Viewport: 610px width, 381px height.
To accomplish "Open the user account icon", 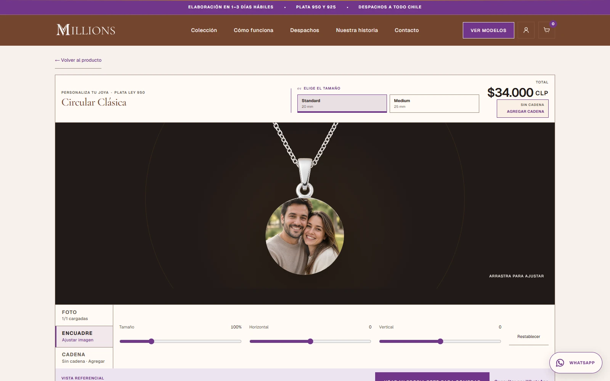I will coord(526,30).
